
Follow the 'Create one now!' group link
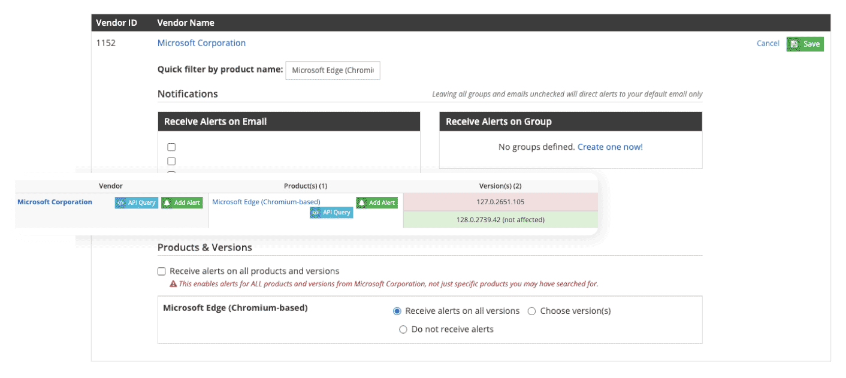(610, 147)
